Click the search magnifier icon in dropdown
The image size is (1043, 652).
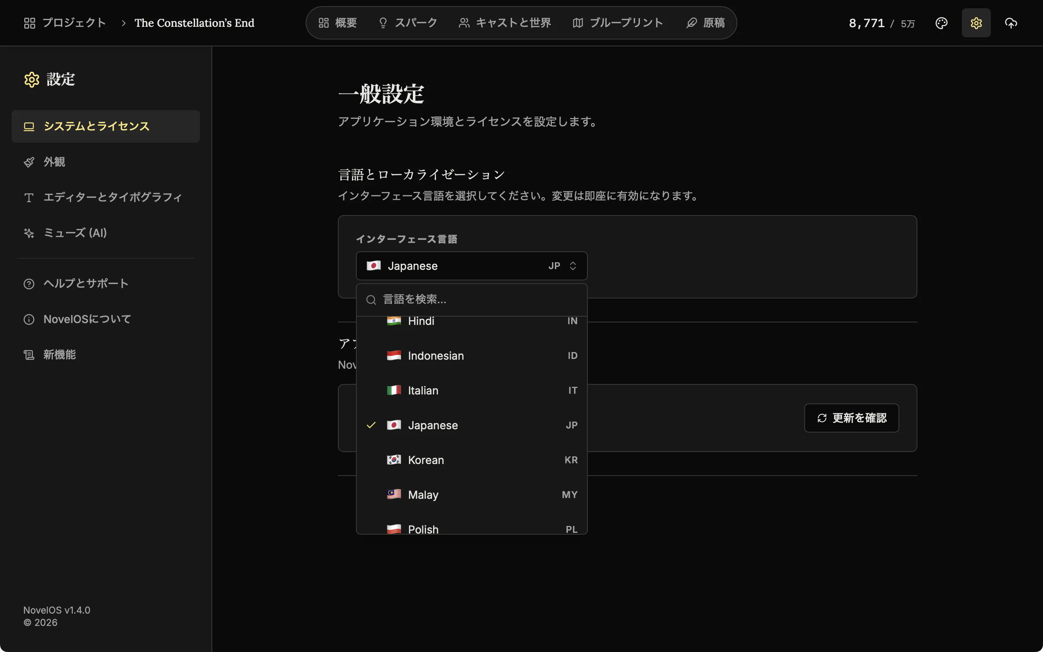[x=371, y=300]
